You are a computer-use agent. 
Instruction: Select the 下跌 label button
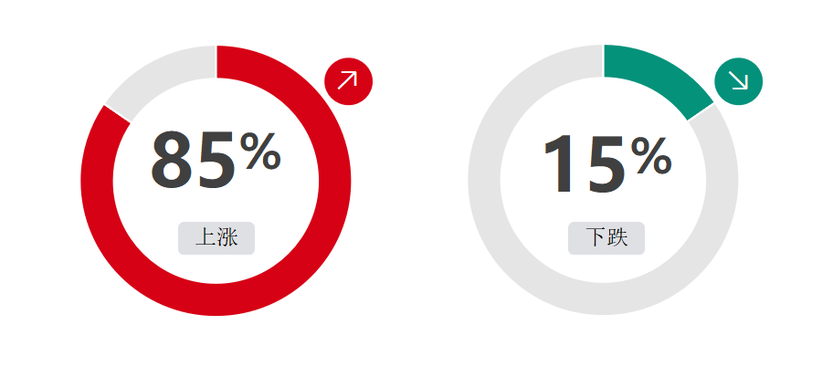(x=606, y=238)
